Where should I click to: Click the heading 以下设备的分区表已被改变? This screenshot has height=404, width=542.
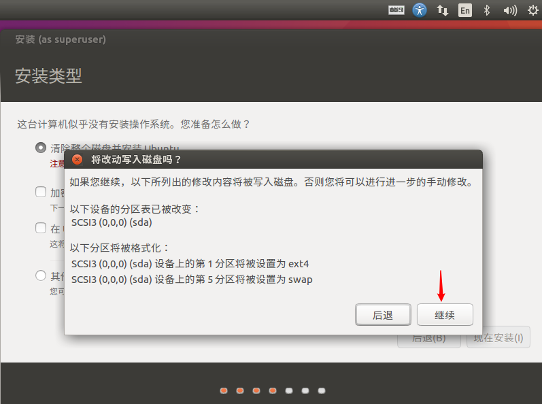tap(135, 209)
